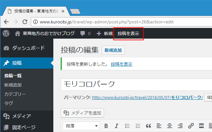The height and width of the screenshot is (132, 212).
Task: Click the post title field モリコロパーク
Action: [136, 84]
